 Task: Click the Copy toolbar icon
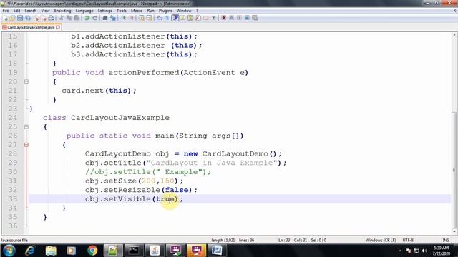(x=69, y=18)
